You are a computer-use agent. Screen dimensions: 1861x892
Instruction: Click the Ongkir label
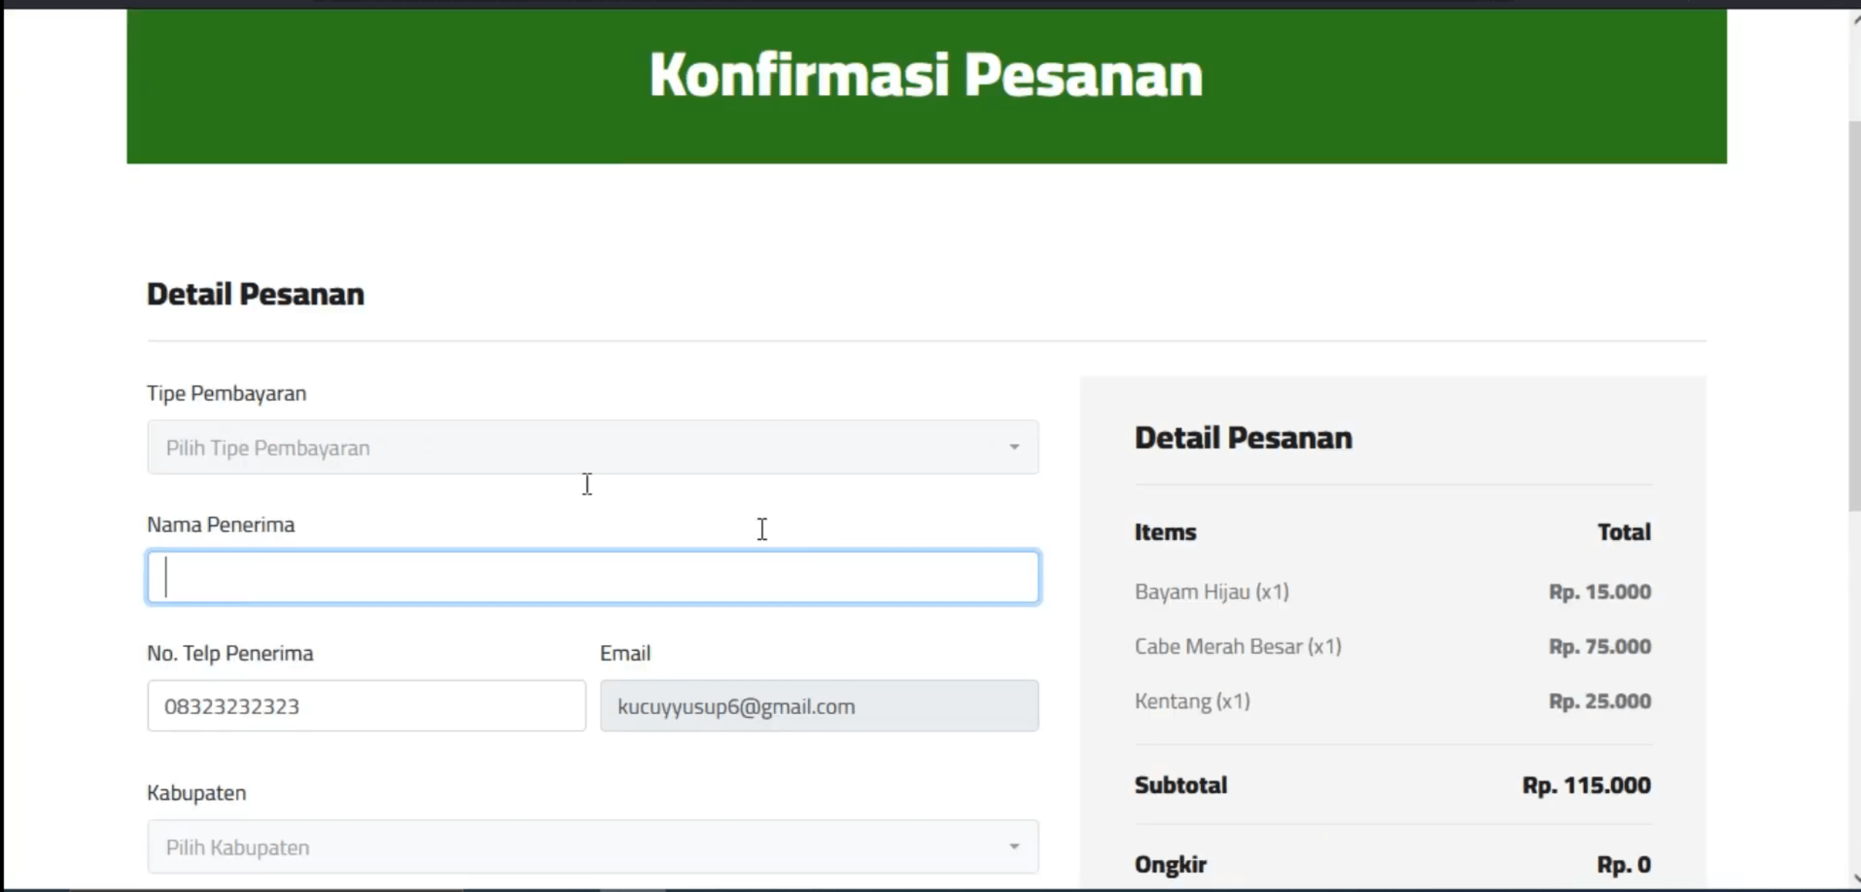tap(1170, 864)
